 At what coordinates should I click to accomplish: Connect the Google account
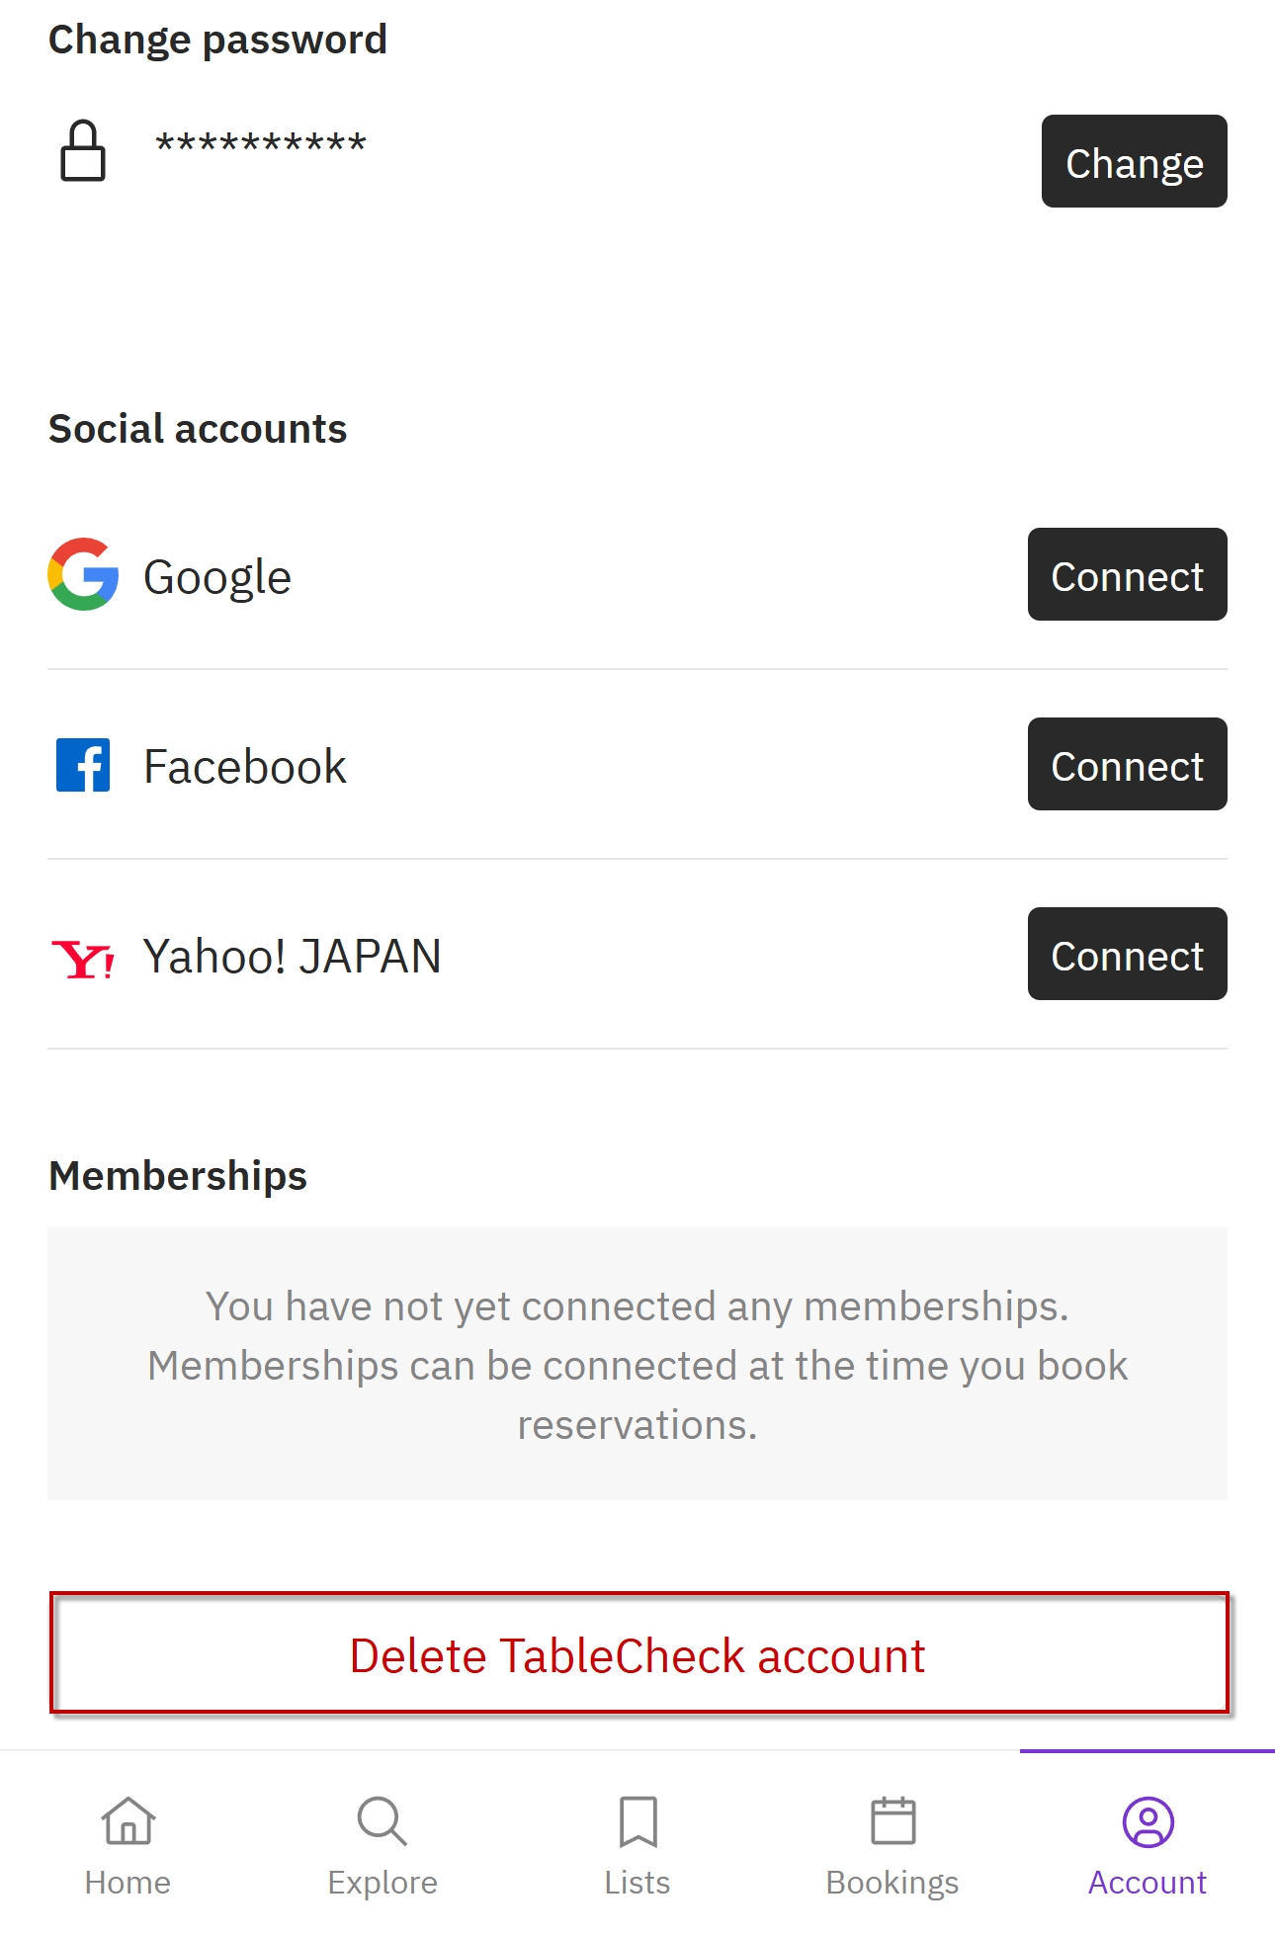[1127, 574]
